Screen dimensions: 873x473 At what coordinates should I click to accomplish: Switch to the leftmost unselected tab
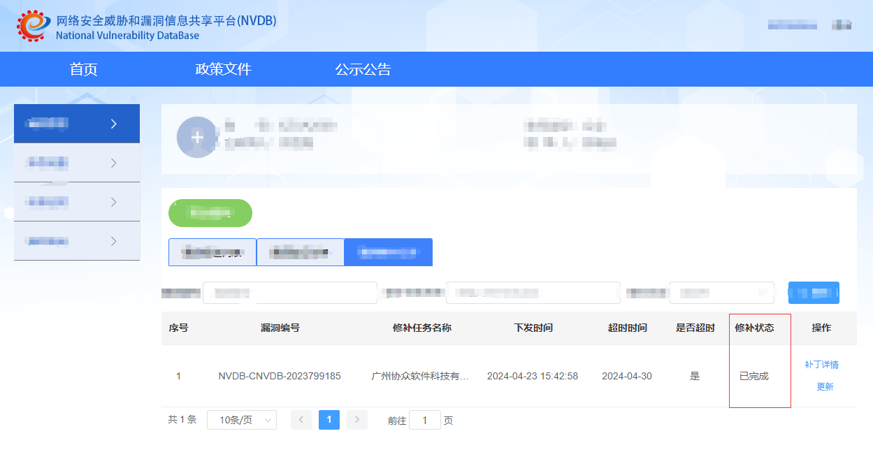click(x=212, y=252)
